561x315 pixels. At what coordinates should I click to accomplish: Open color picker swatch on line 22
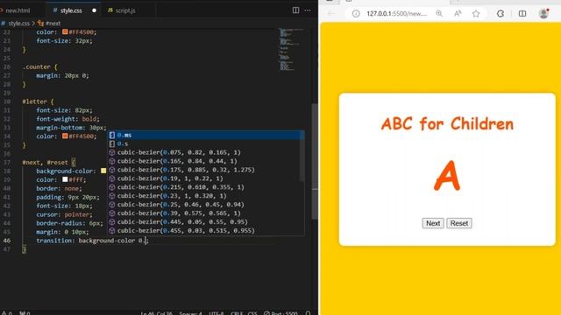pyautogui.click(x=65, y=31)
